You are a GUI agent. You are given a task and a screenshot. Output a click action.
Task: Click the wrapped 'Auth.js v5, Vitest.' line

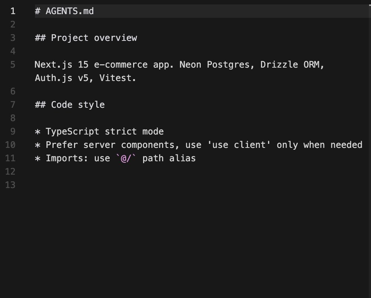86,78
